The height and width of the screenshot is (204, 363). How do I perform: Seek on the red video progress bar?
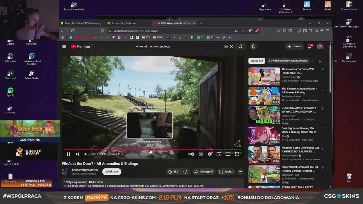[x=153, y=149]
